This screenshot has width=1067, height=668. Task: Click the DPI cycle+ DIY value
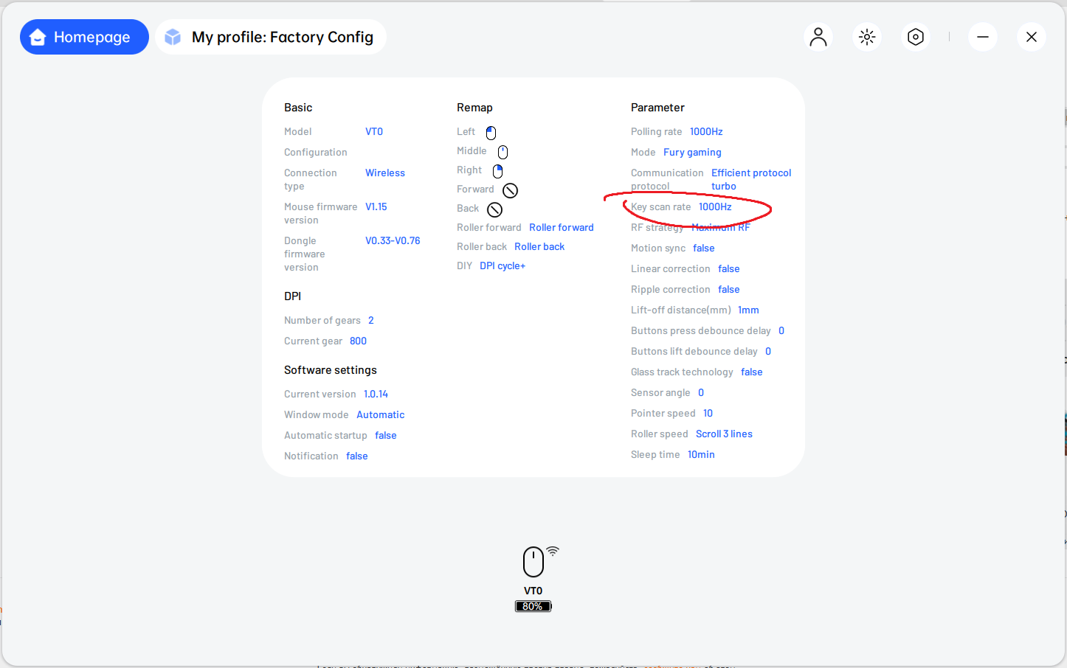click(x=503, y=266)
